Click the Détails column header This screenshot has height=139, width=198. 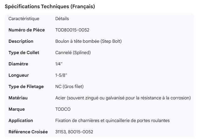[62, 19]
